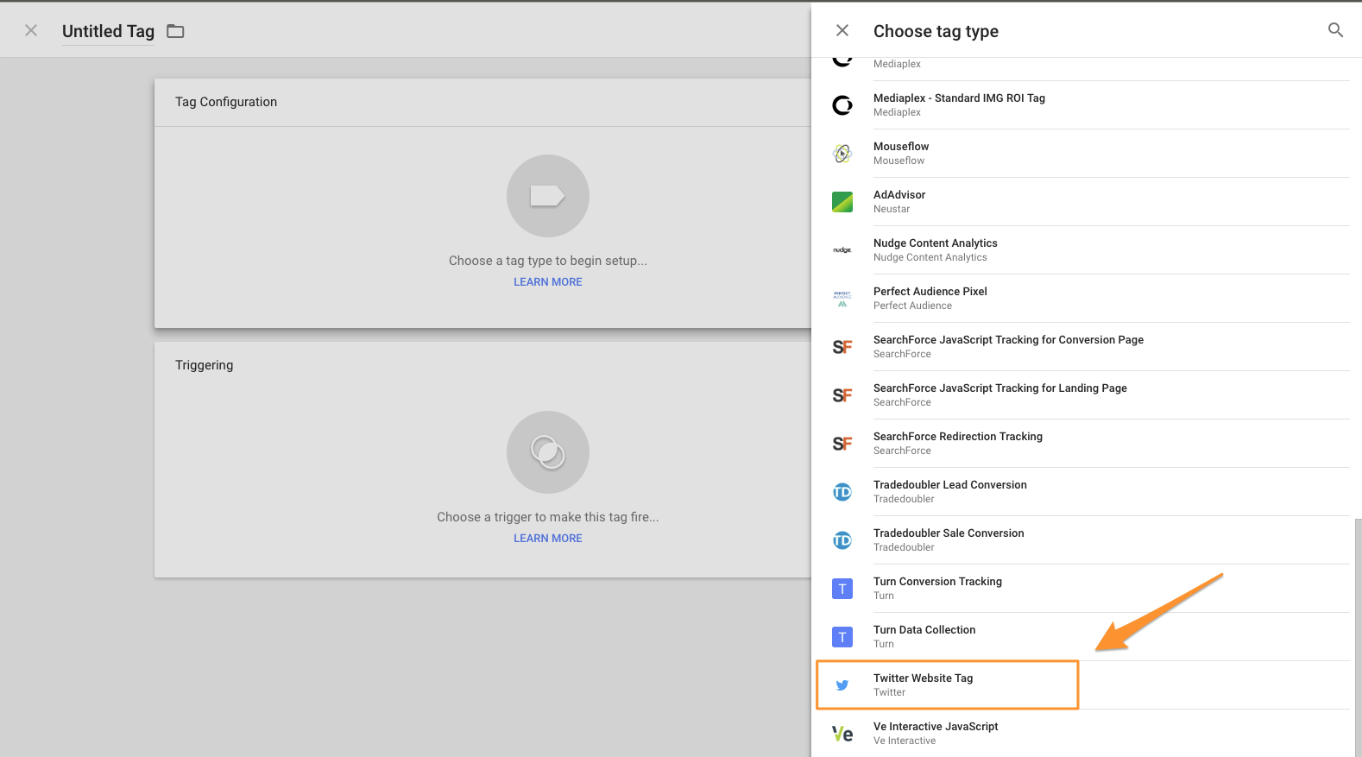This screenshot has height=757, width=1362.
Task: Click T icon beside Turn Data Collection
Action: pos(842,637)
